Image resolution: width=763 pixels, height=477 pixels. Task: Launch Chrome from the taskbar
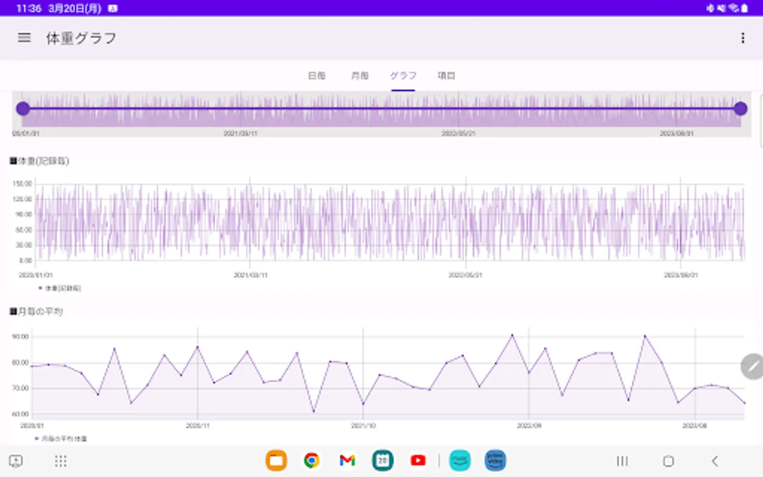pyautogui.click(x=312, y=461)
